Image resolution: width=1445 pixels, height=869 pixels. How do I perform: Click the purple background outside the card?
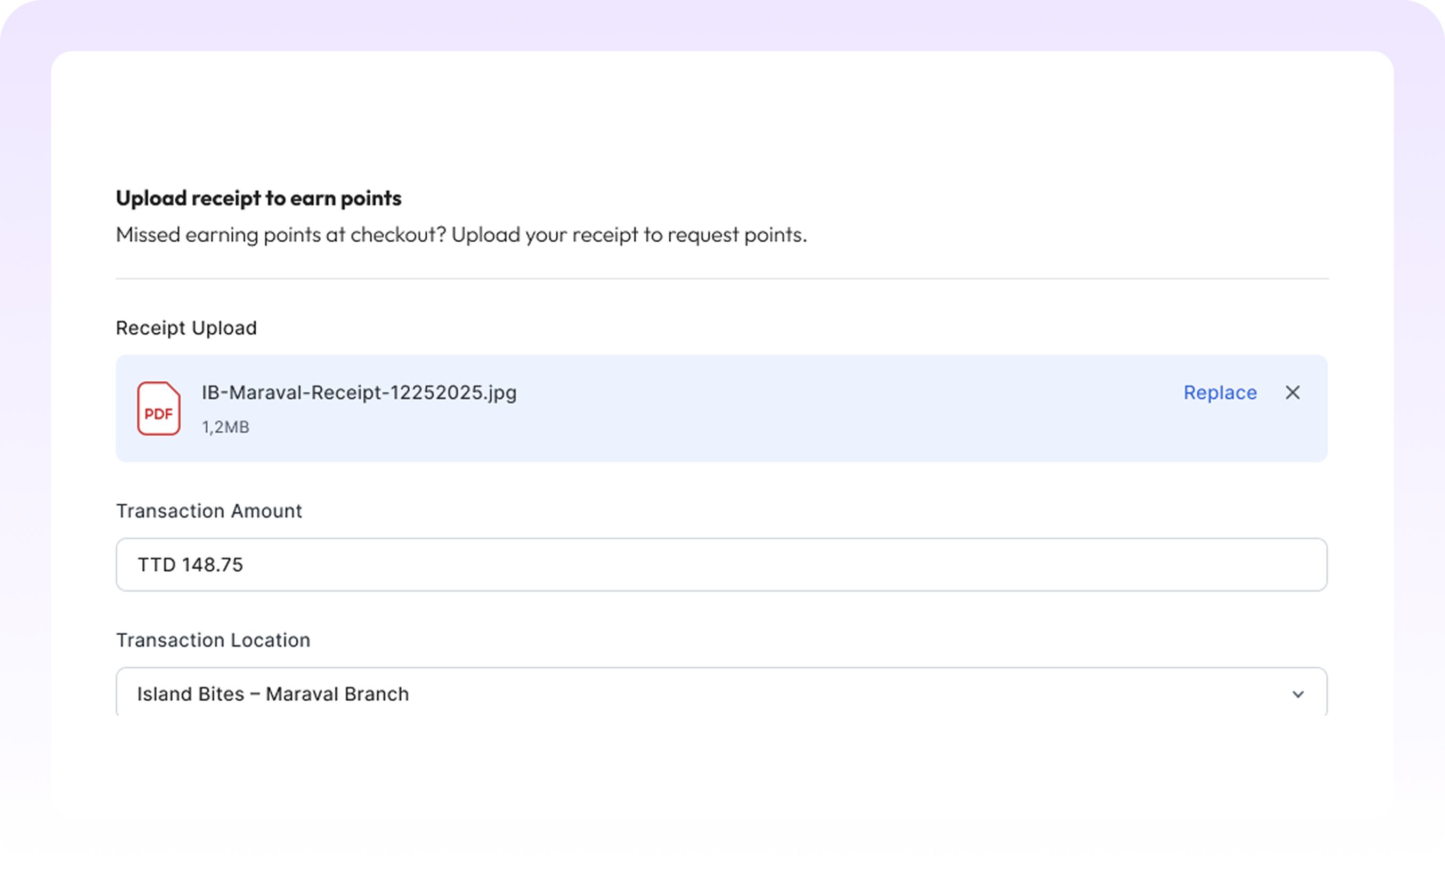pos(721,23)
